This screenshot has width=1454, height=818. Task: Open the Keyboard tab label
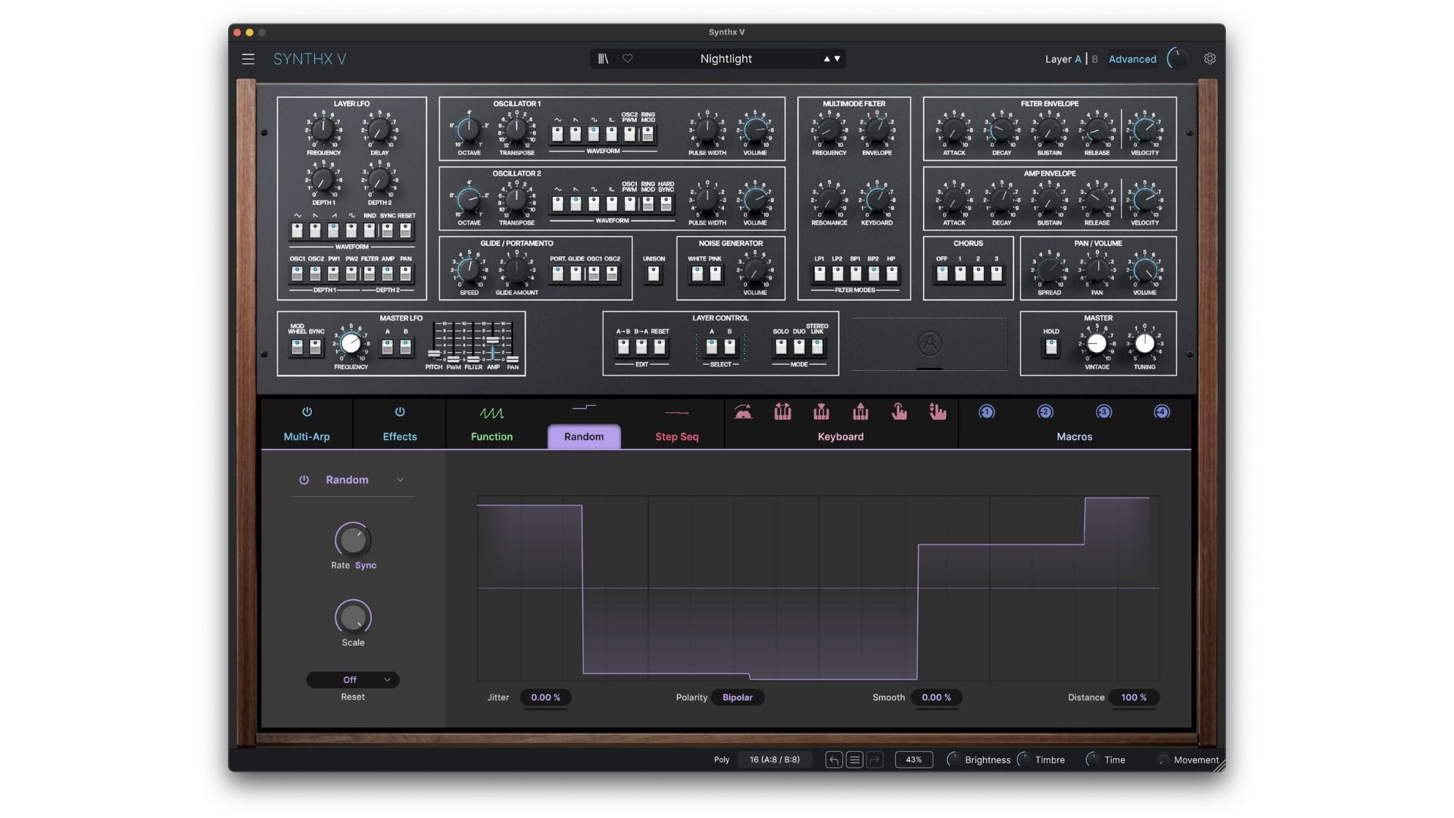tap(841, 436)
